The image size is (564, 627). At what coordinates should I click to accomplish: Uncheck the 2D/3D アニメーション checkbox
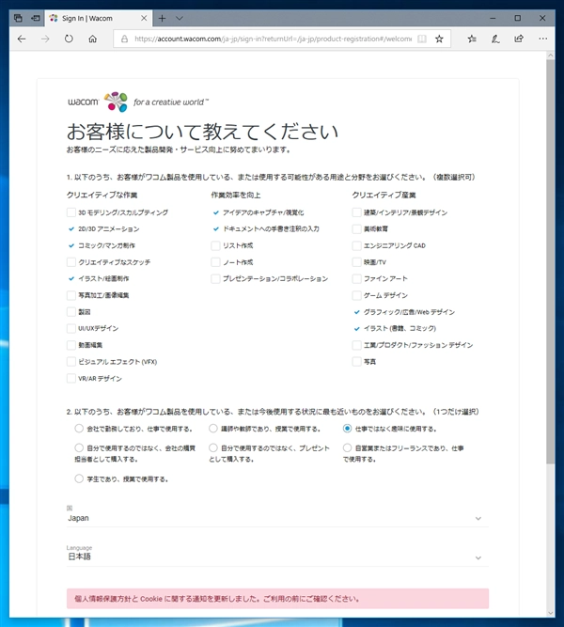[71, 228]
